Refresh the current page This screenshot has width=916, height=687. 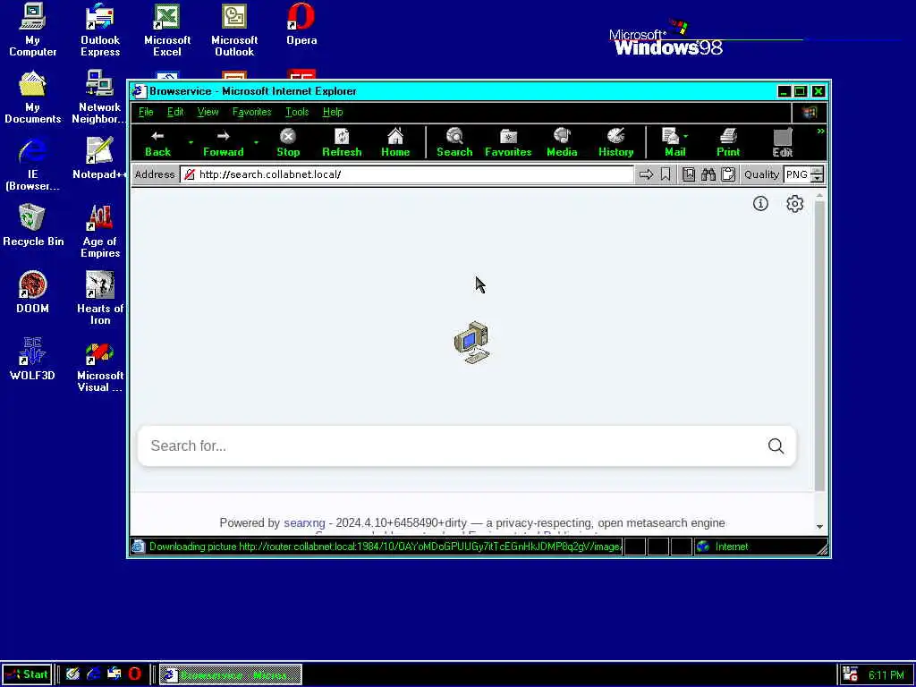[342, 143]
